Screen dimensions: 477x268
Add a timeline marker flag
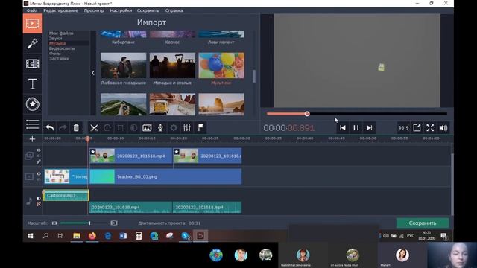point(200,127)
